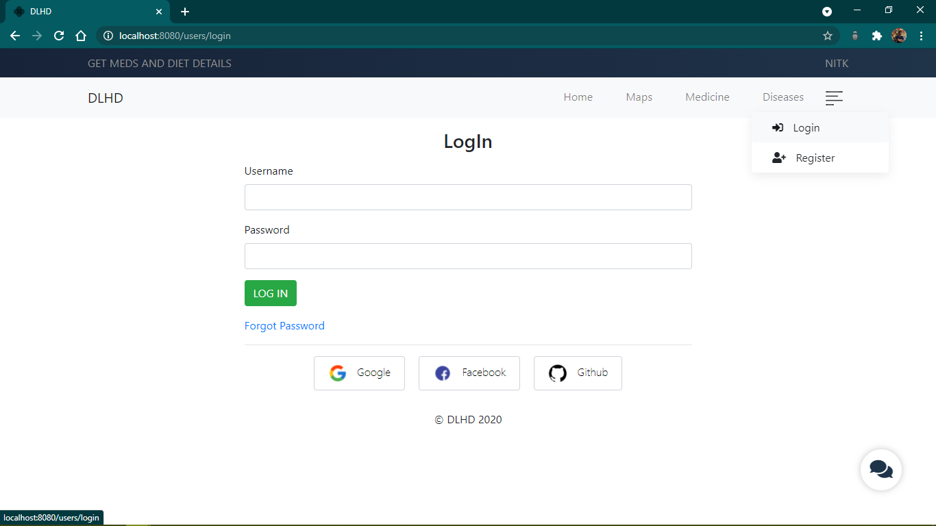
Task: Open the Chrome profile avatar
Action: 899,36
